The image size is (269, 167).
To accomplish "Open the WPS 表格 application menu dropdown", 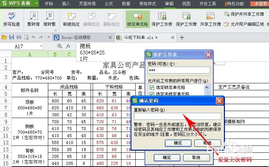I will [36, 3].
